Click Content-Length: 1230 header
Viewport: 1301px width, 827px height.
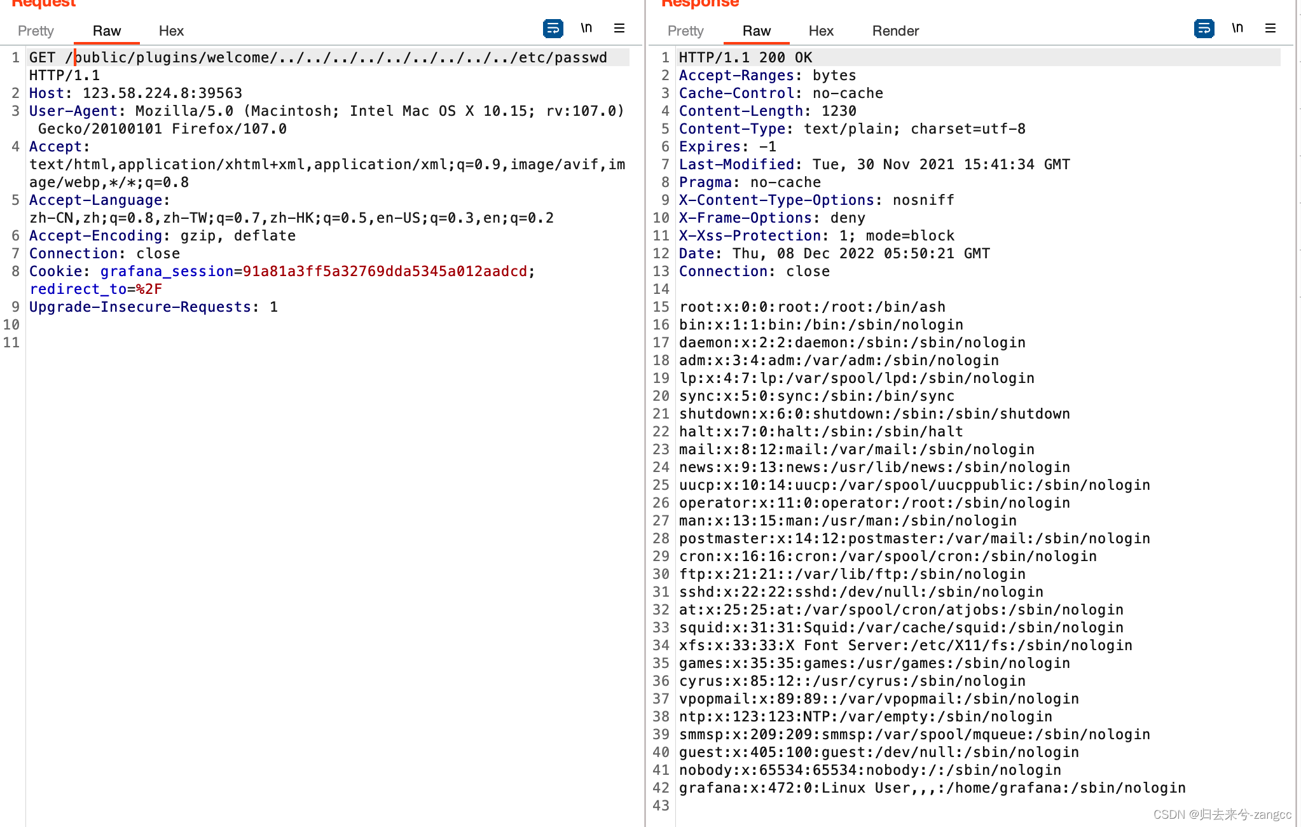click(768, 111)
